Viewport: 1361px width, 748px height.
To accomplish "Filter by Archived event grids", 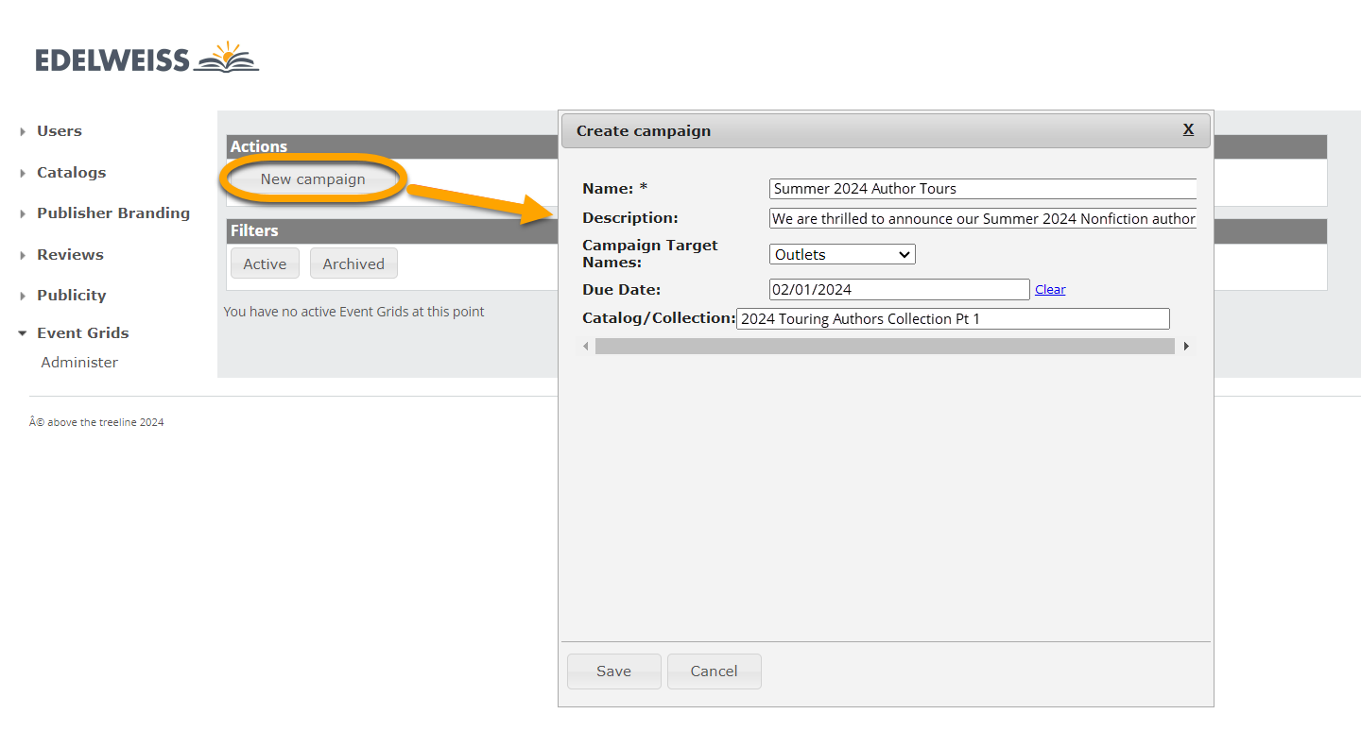I will (353, 263).
